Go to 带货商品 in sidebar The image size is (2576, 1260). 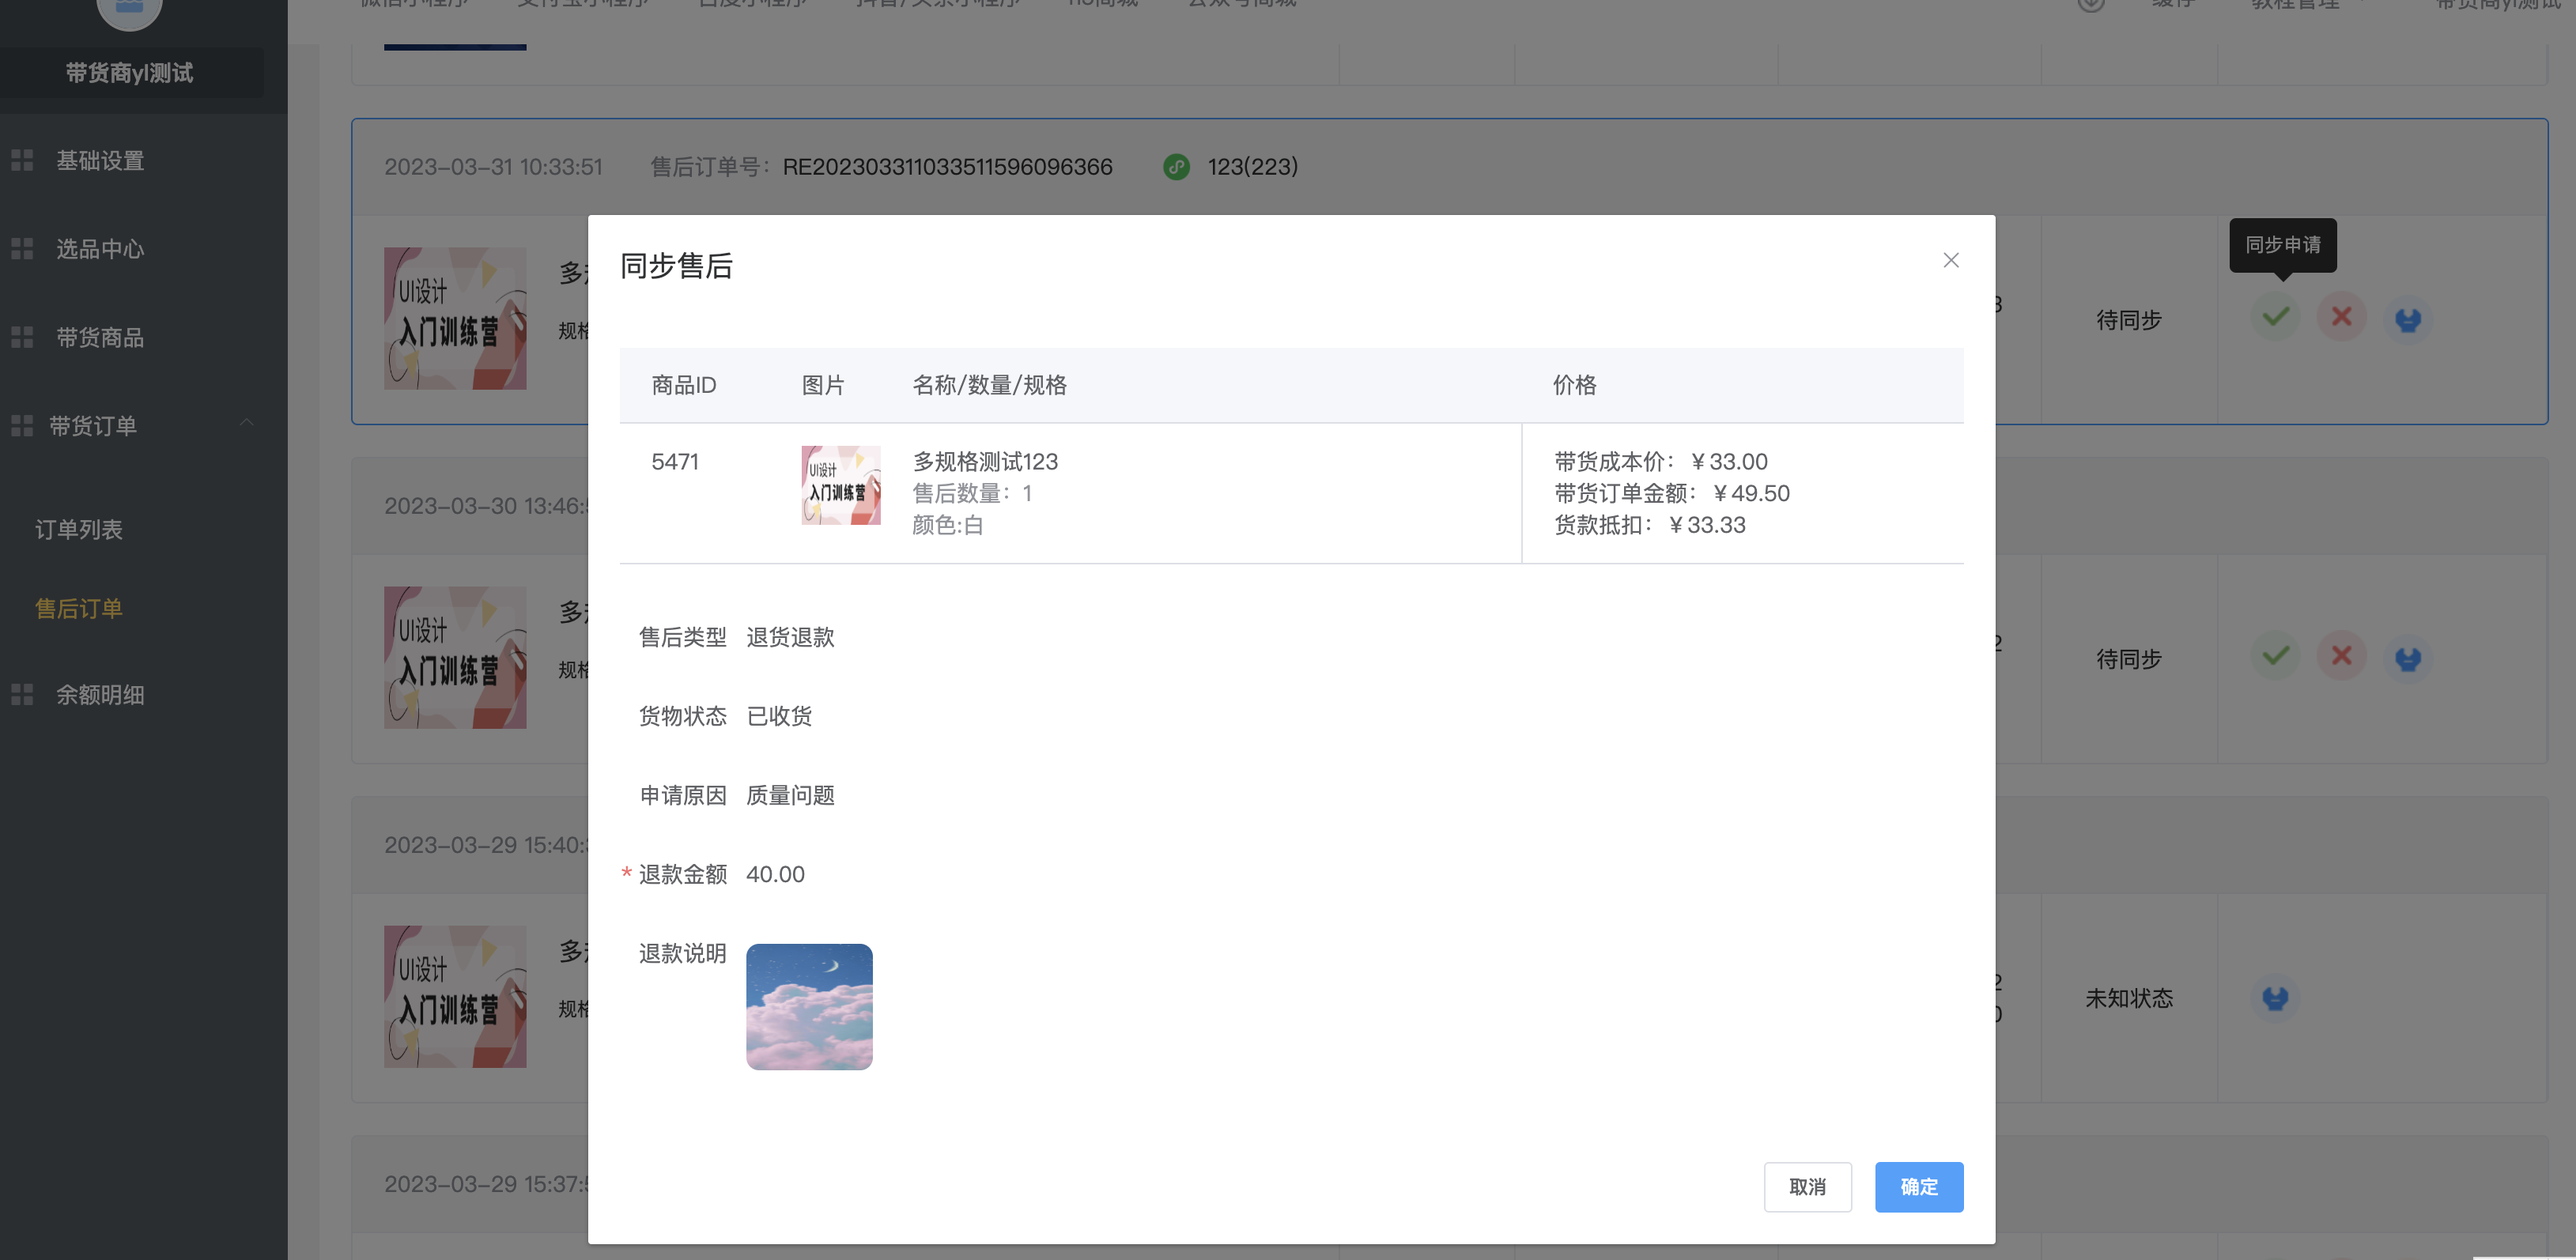pos(100,338)
